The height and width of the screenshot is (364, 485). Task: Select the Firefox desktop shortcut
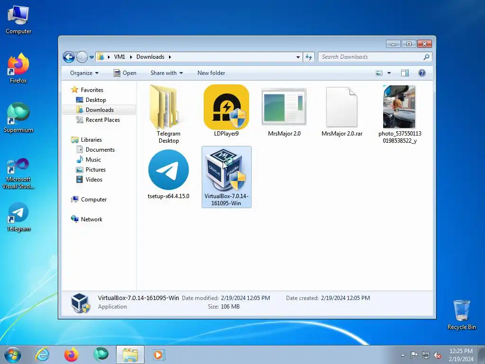[18, 68]
